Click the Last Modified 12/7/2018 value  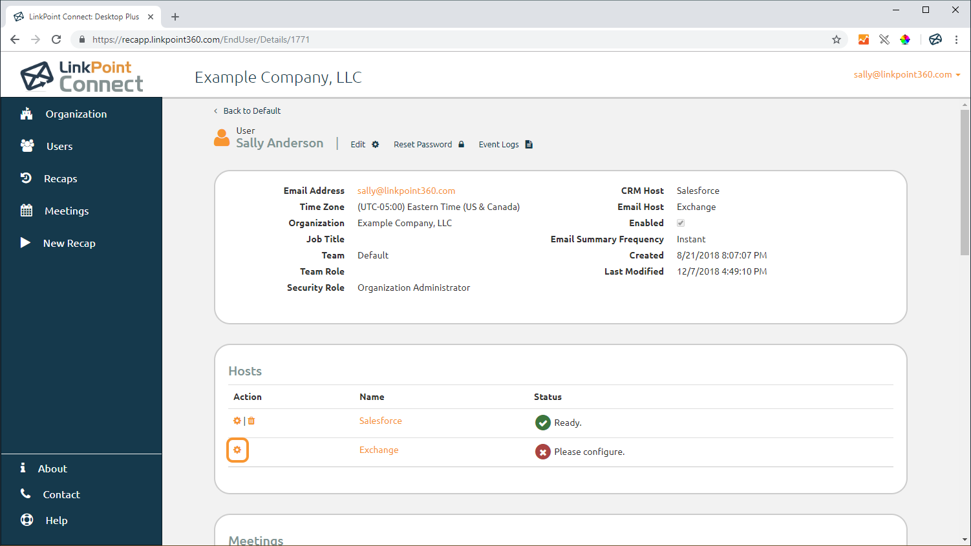721,271
